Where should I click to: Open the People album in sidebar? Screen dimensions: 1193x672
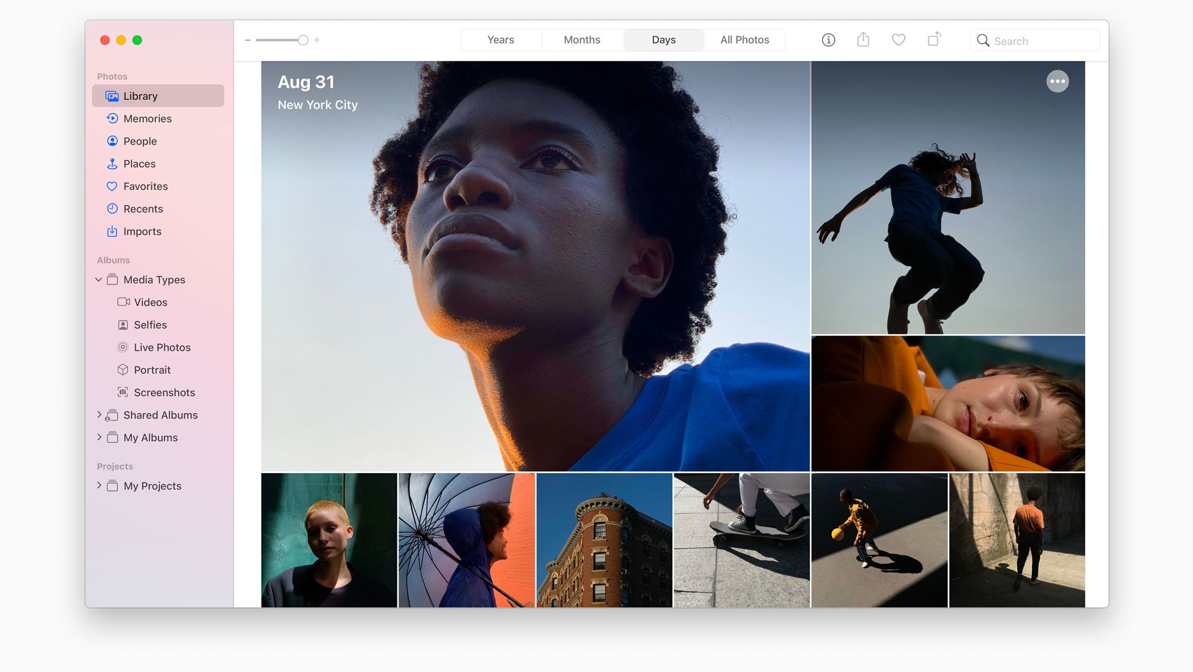[140, 141]
